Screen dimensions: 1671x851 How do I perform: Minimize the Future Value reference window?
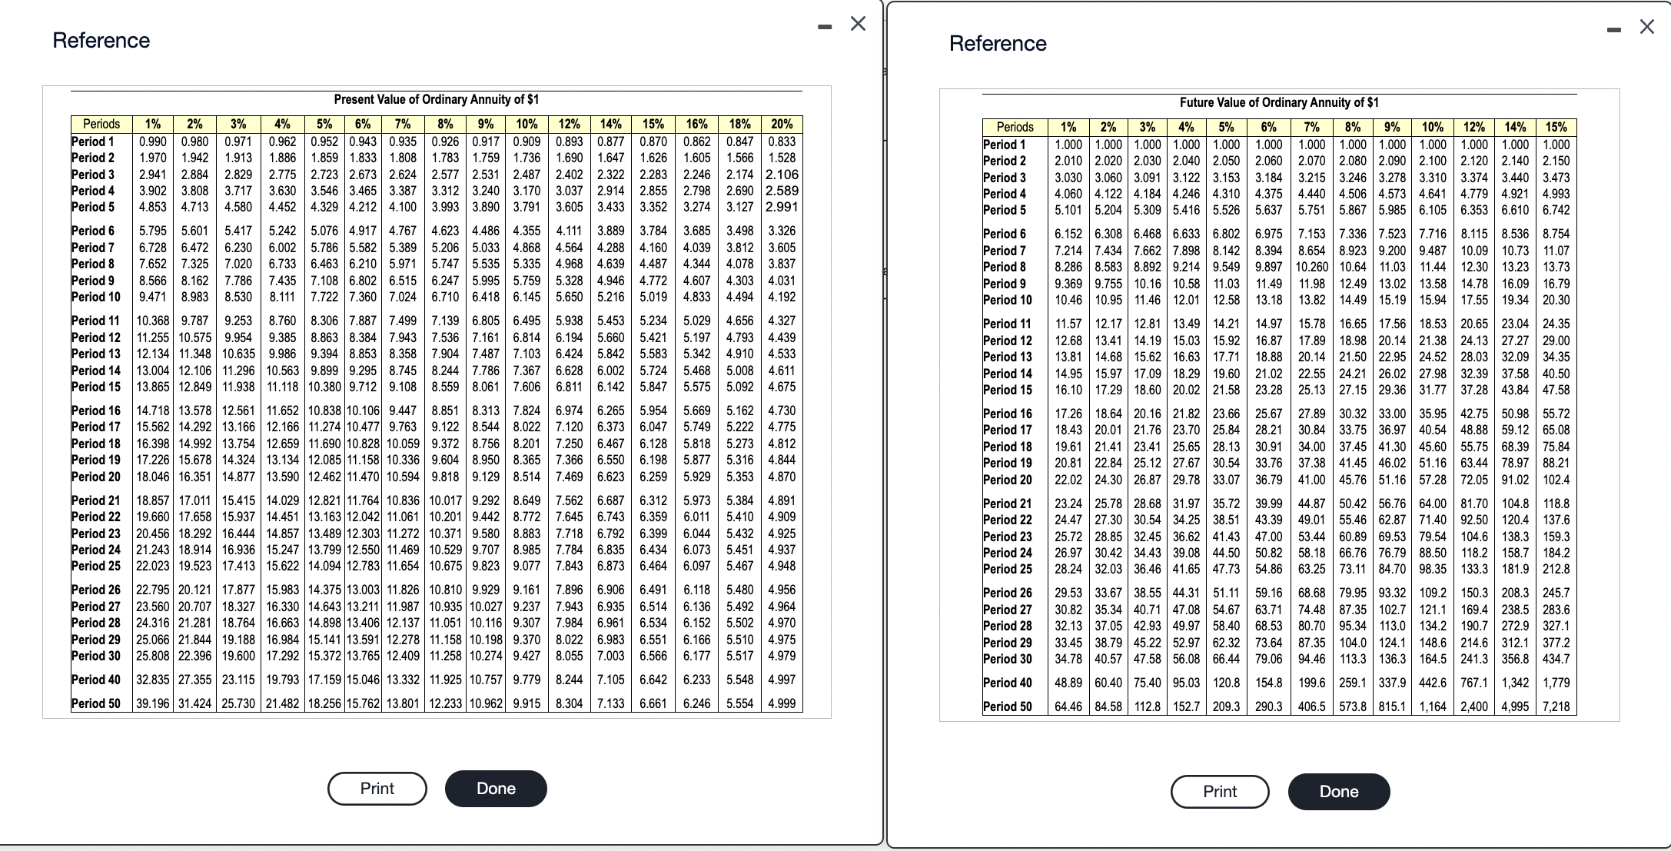click(1614, 31)
